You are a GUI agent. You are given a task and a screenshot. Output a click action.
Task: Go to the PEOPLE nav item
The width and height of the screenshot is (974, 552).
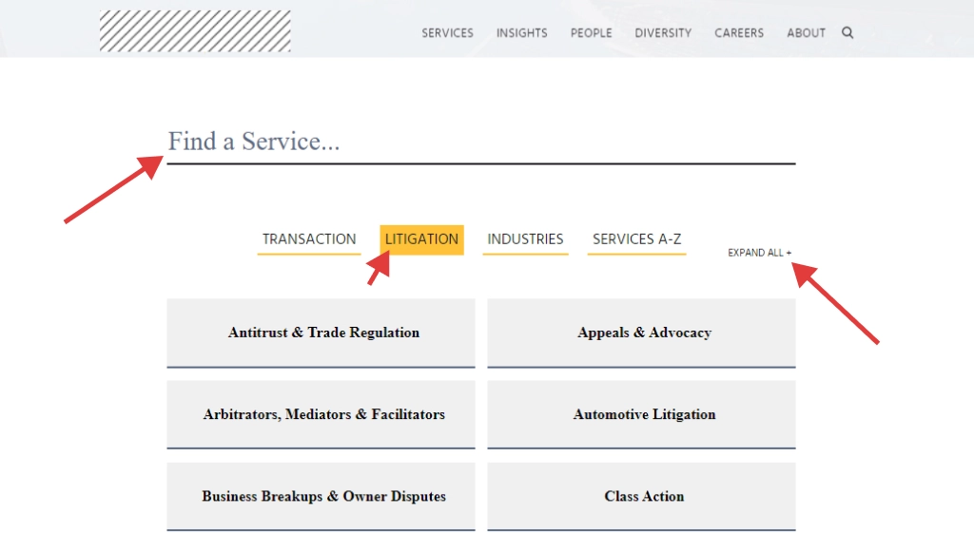pos(592,33)
